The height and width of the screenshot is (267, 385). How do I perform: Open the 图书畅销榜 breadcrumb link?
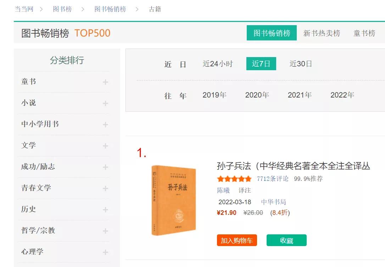pos(110,9)
